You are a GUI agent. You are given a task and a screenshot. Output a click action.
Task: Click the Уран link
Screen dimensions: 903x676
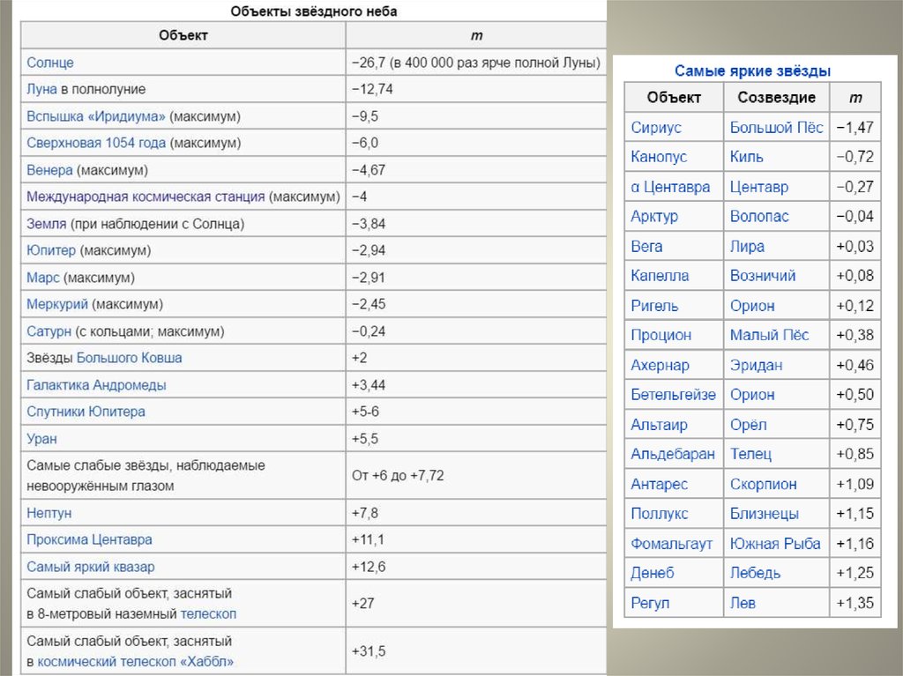pos(41,439)
